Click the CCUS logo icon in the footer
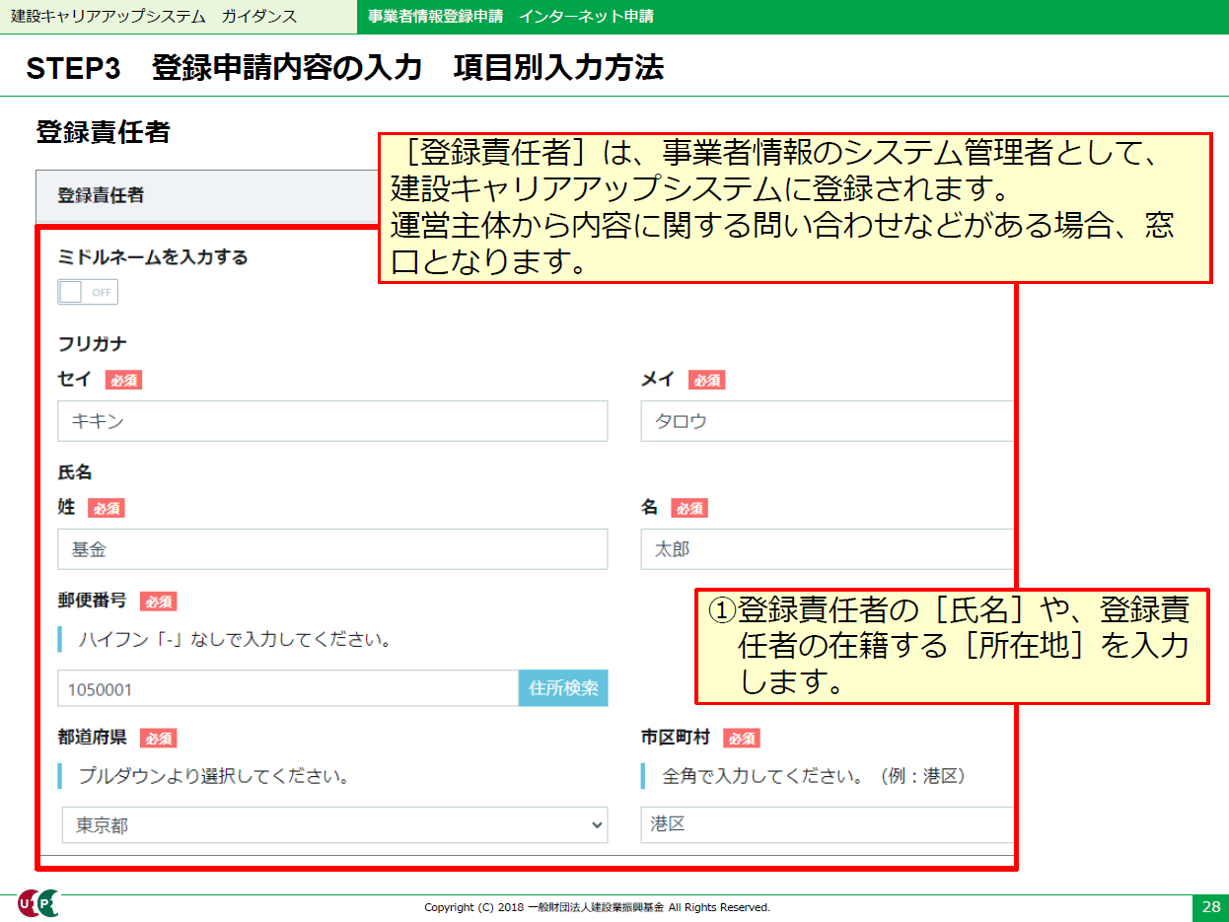 pyautogui.click(x=37, y=901)
